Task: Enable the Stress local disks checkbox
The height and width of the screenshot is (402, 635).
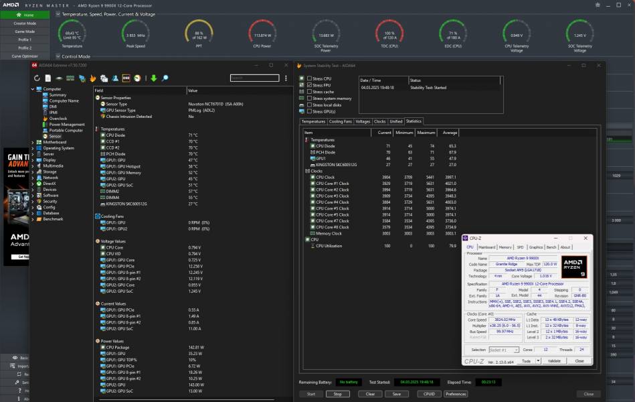Action: pos(309,105)
